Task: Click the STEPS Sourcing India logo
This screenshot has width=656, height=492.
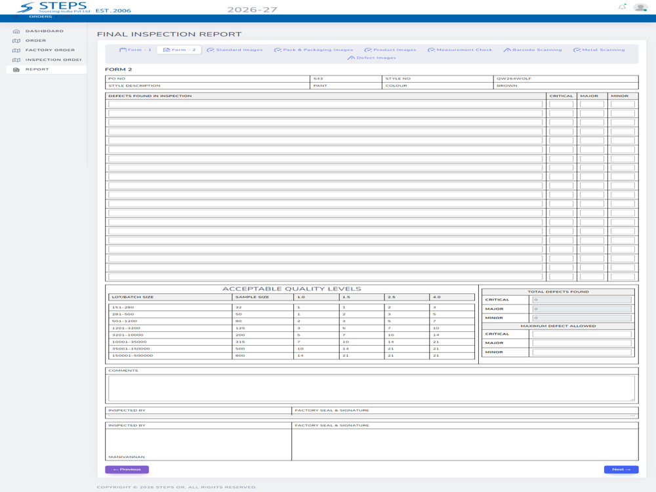Action: pos(54,7)
